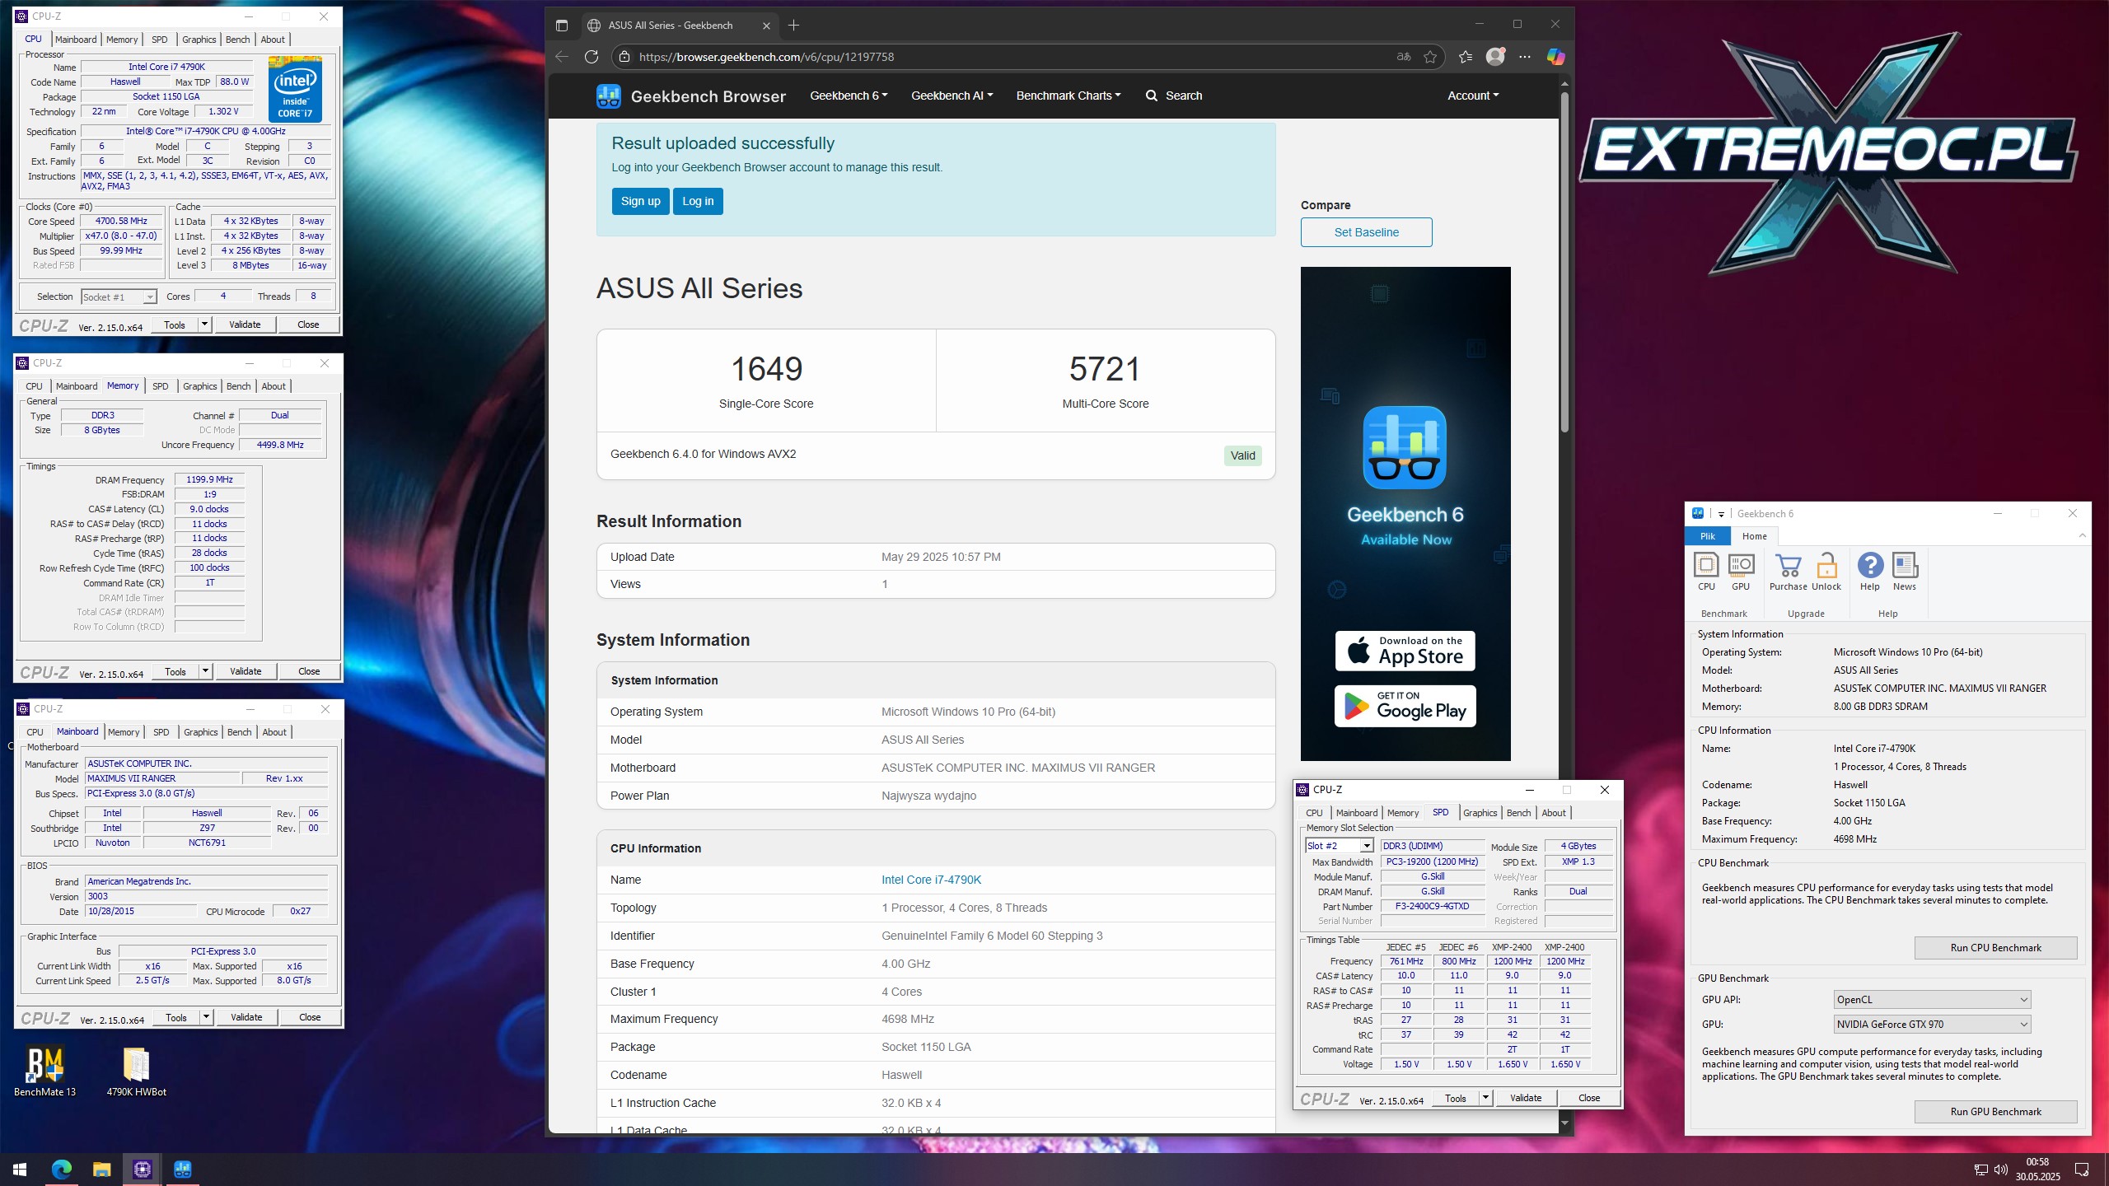Open the GPU NVIDIA GeForce GTX 970 dropdown
The image size is (2109, 1186).
pyautogui.click(x=1932, y=1025)
